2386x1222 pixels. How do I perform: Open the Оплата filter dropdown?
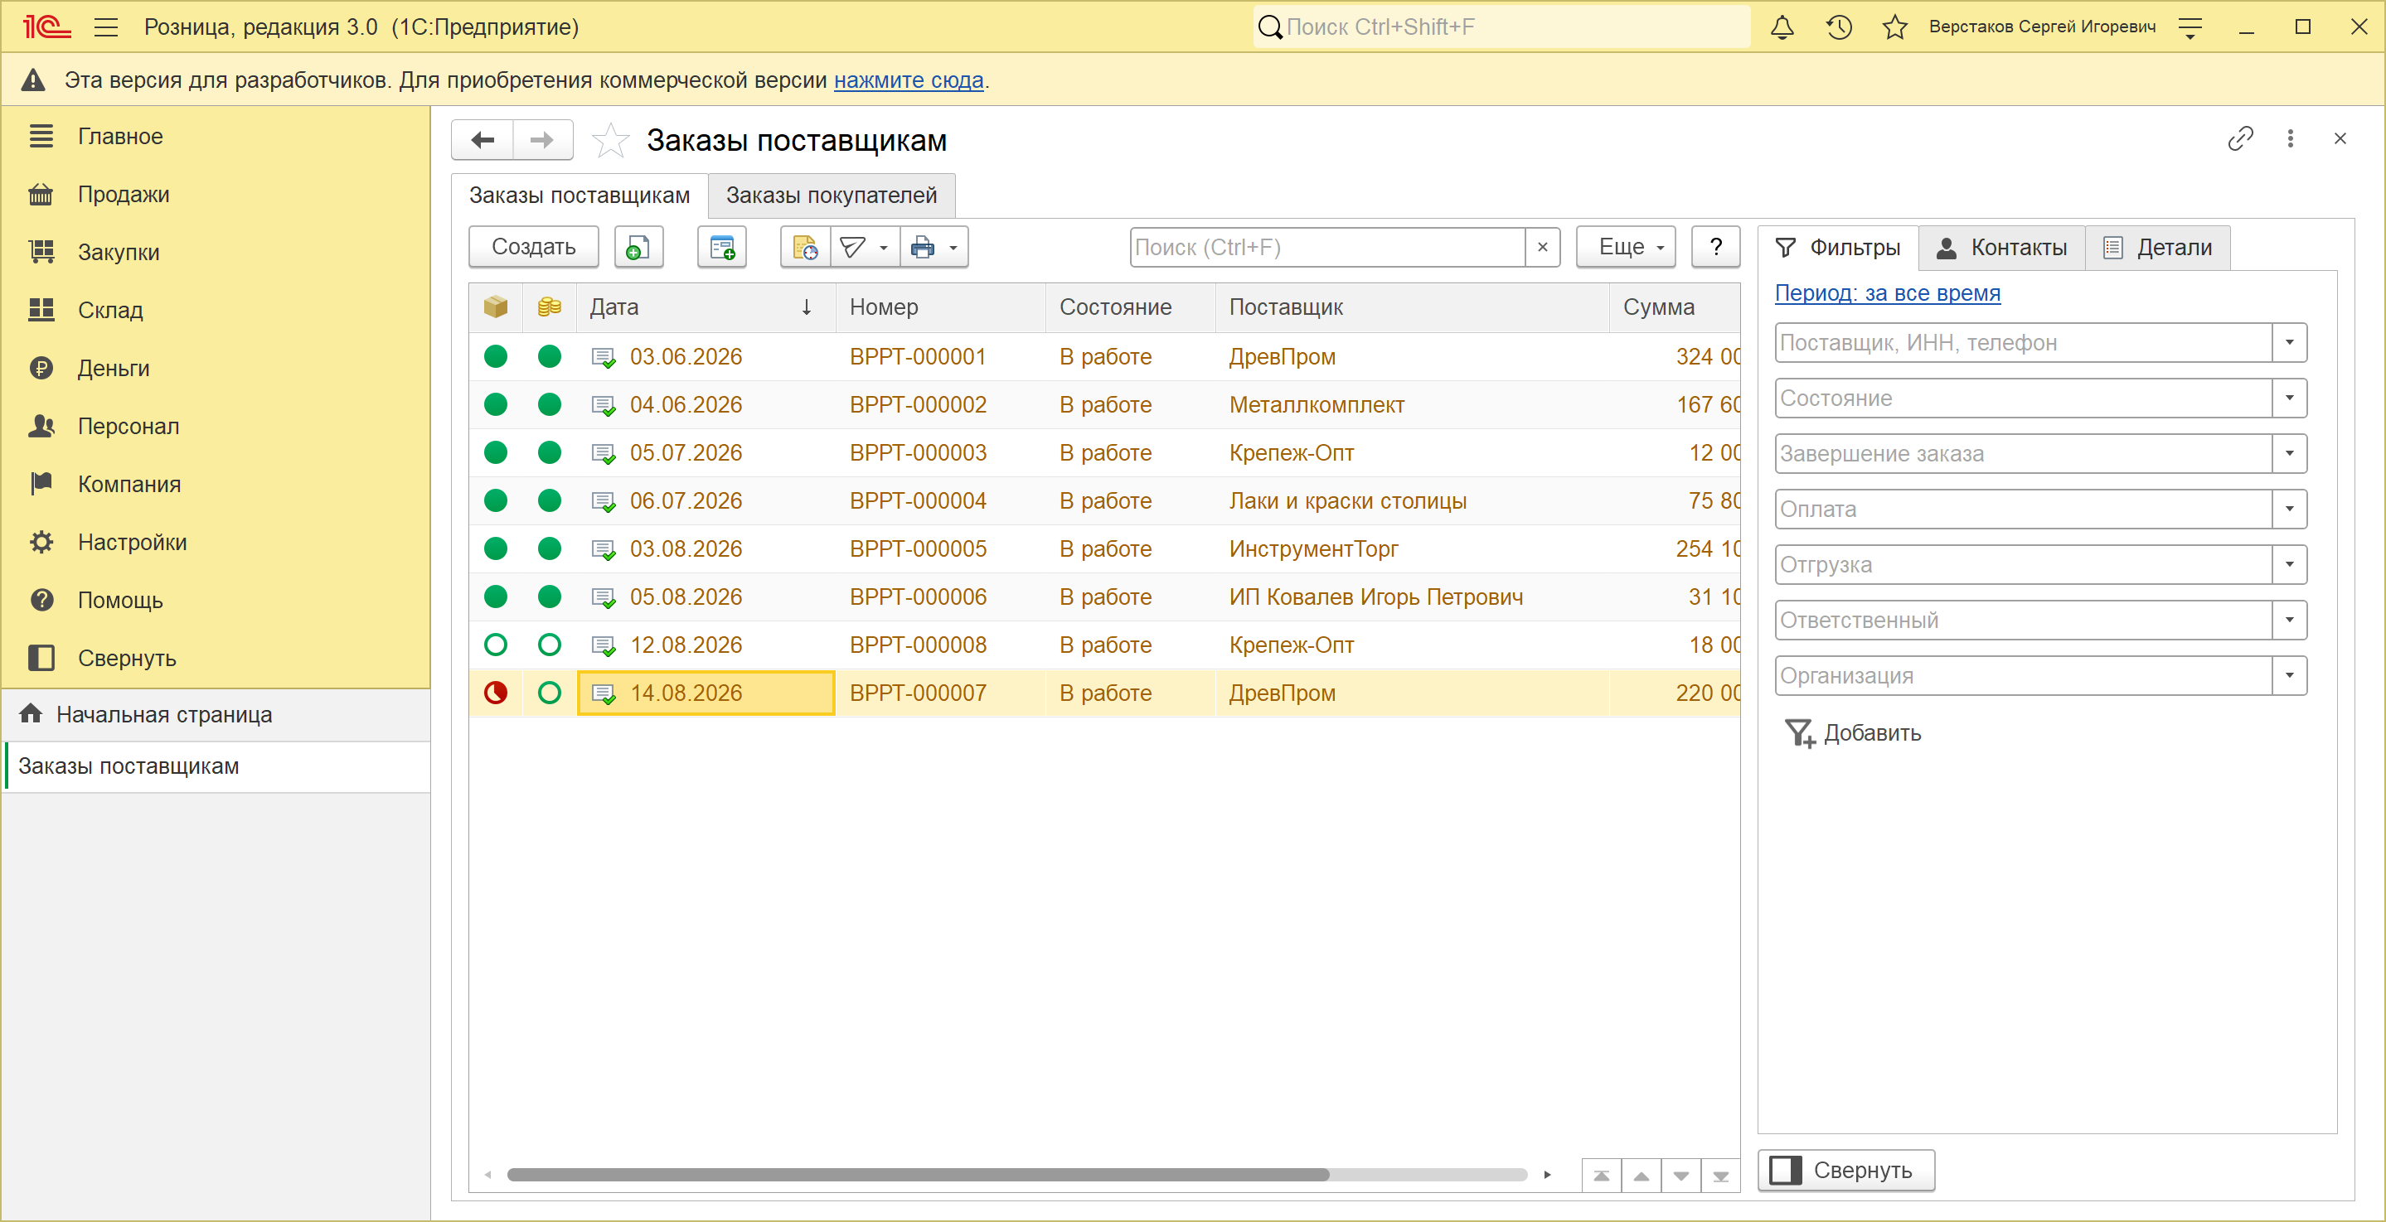coord(2289,510)
